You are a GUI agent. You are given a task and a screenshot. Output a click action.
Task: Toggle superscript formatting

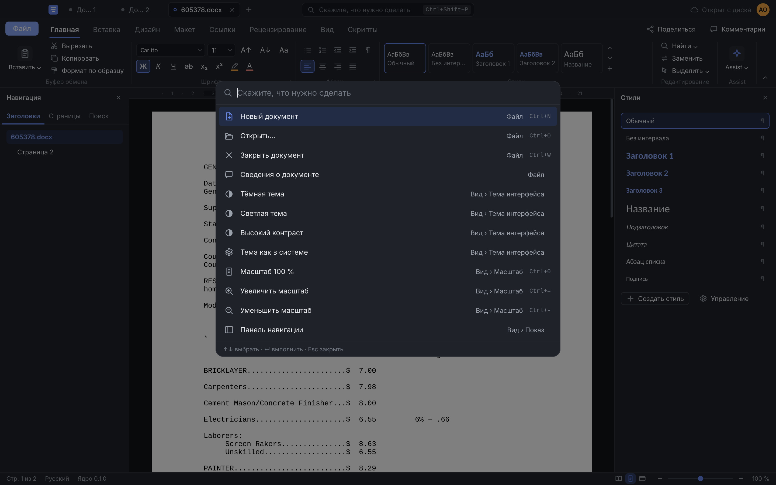point(219,66)
